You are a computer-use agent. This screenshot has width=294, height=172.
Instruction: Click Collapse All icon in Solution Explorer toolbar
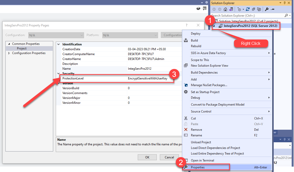[x=253, y=9]
